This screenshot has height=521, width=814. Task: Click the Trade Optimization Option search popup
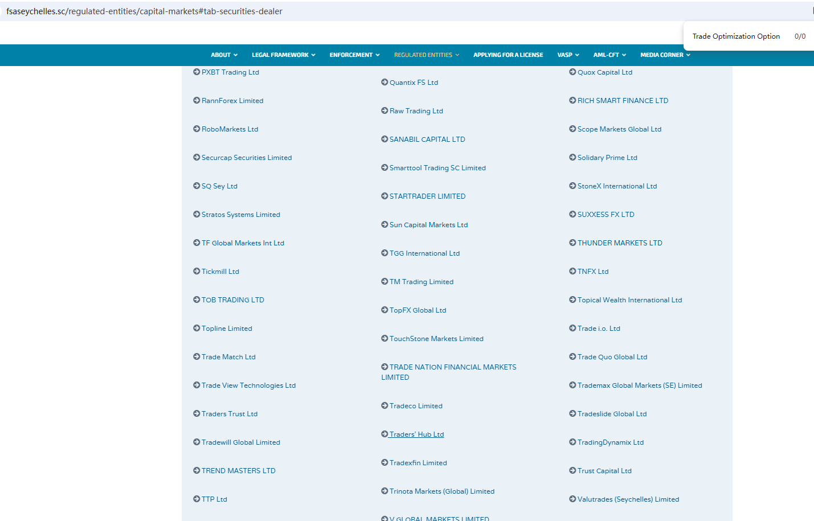748,36
